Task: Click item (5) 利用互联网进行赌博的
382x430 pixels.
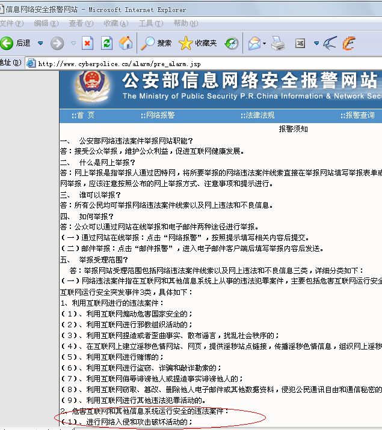Action: [112, 357]
